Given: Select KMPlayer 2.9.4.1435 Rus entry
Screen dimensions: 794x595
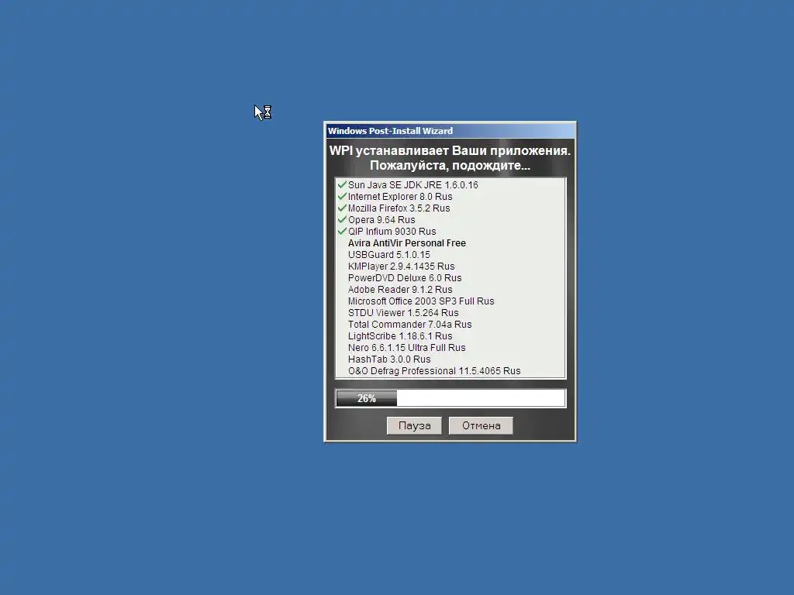Looking at the screenshot, I should 401,267.
